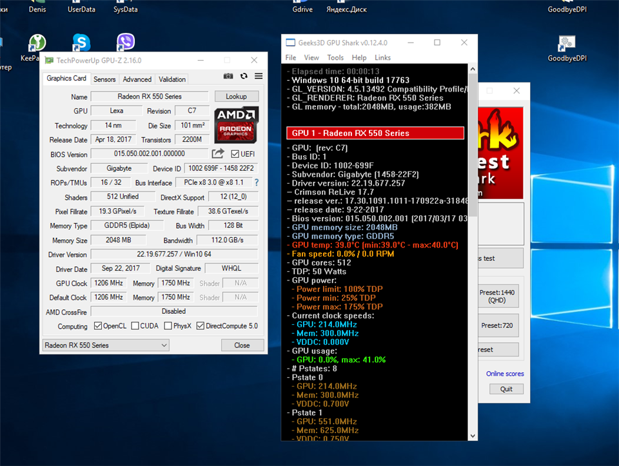Click the BIOS export share icon

[217, 153]
